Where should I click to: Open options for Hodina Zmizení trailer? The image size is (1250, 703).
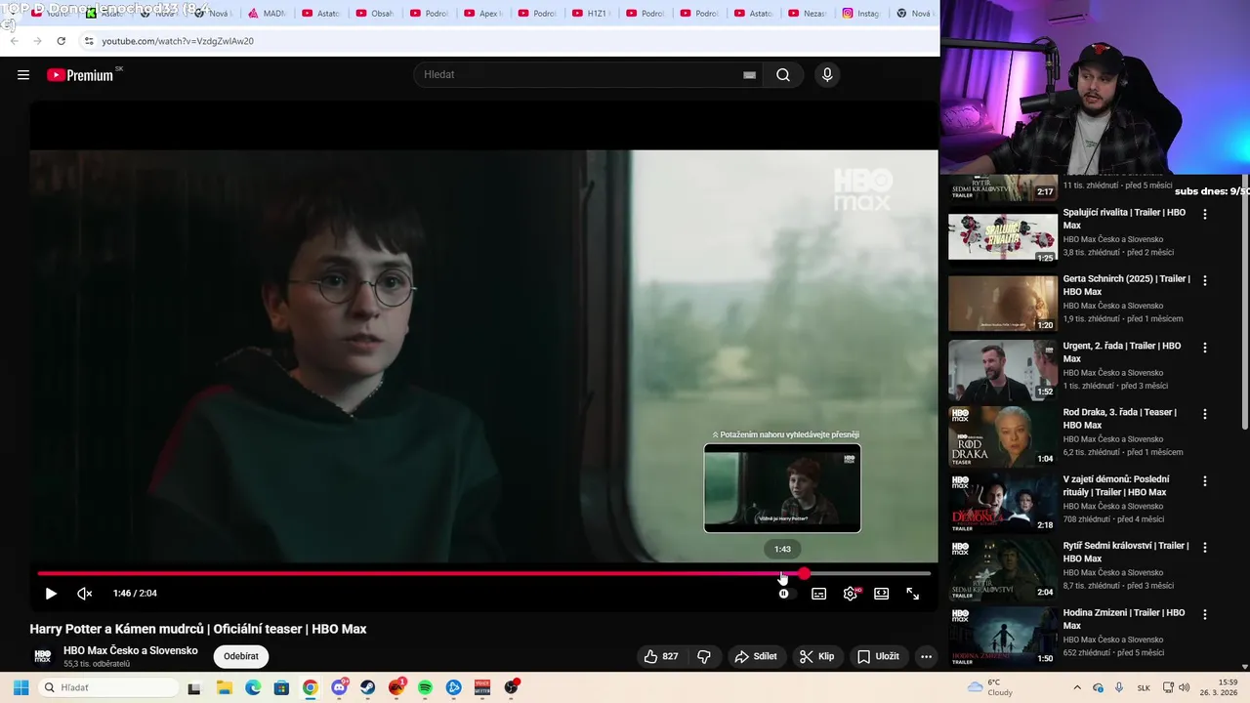1205,614
